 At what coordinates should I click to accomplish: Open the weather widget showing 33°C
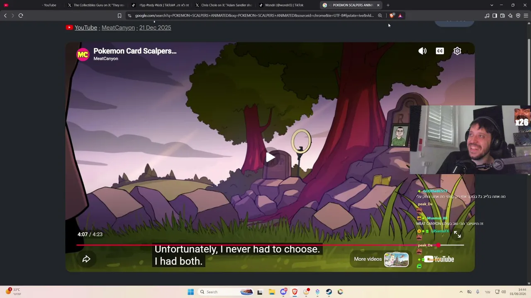coord(13,292)
